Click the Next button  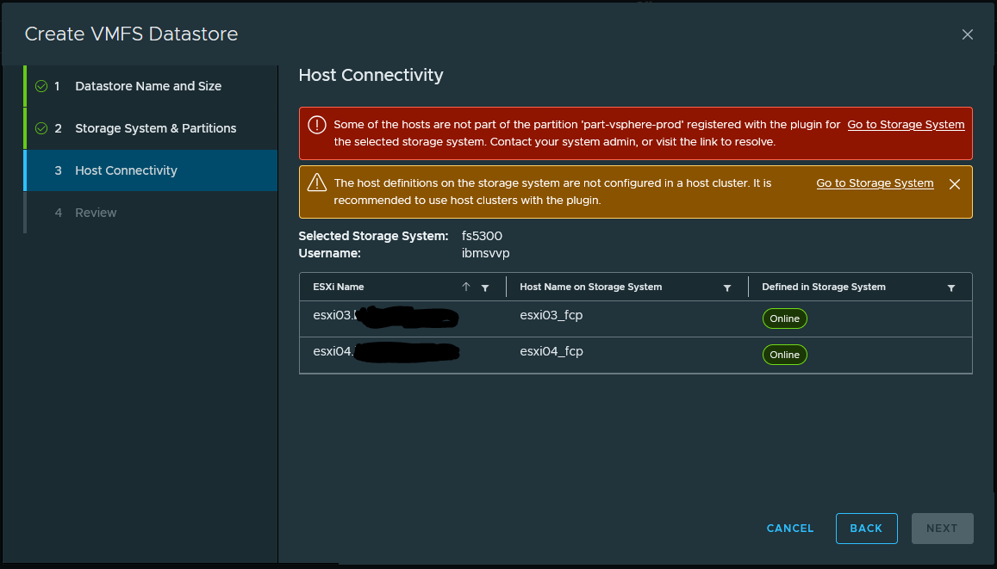click(x=942, y=529)
